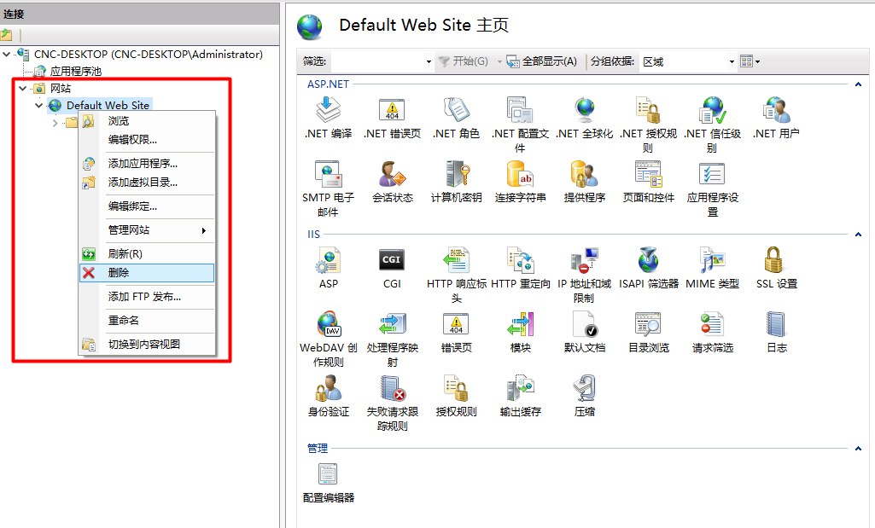Collapse the ASP.NET section
This screenshot has height=528, width=875.
858,84
